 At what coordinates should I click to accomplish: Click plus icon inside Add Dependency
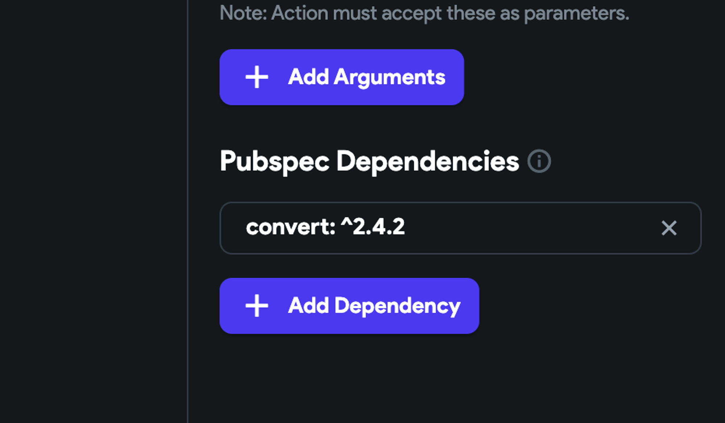tap(257, 306)
